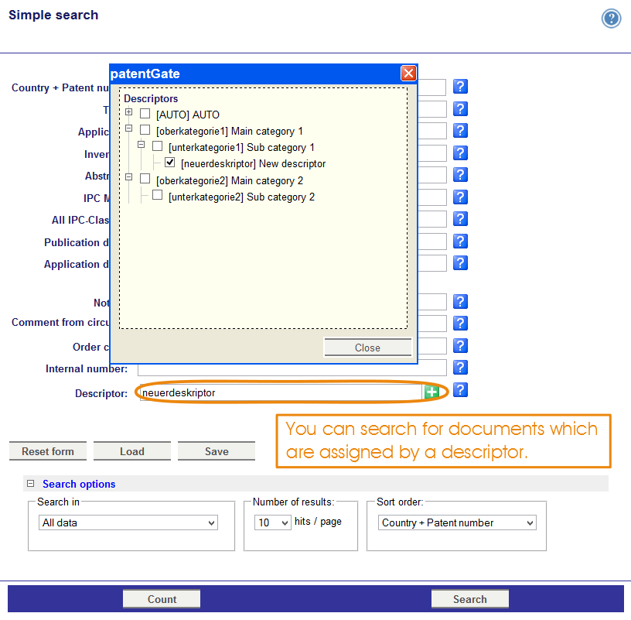Change the hits per page dropdown
Screen dimensions: 631x620
273,523
